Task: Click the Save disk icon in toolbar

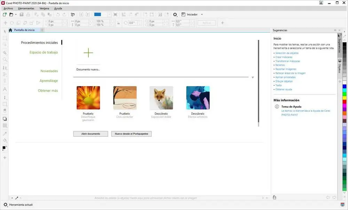Action: pos(22,15)
